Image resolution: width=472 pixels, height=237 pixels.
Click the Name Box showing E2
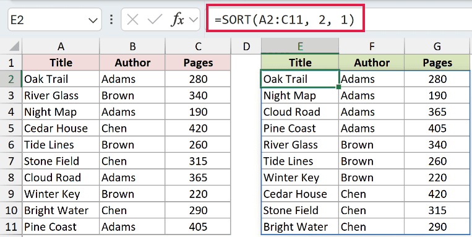[54, 20]
